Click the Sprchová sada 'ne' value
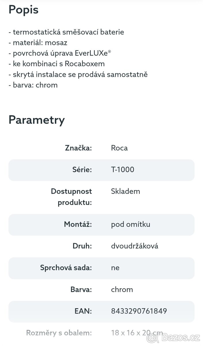The image size is (203, 346). tap(115, 268)
